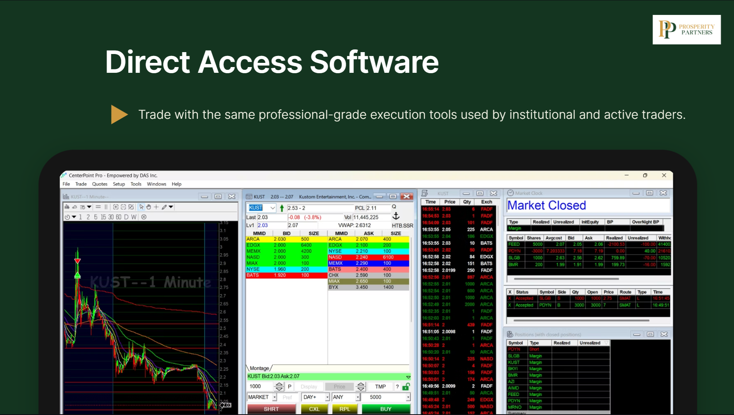The width and height of the screenshot is (734, 415).
Task: Switch chart to 1 minute timeframe
Action: pos(80,217)
